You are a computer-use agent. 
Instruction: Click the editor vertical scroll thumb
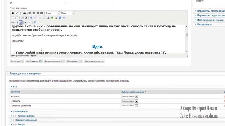pyautogui.click(x=186, y=35)
